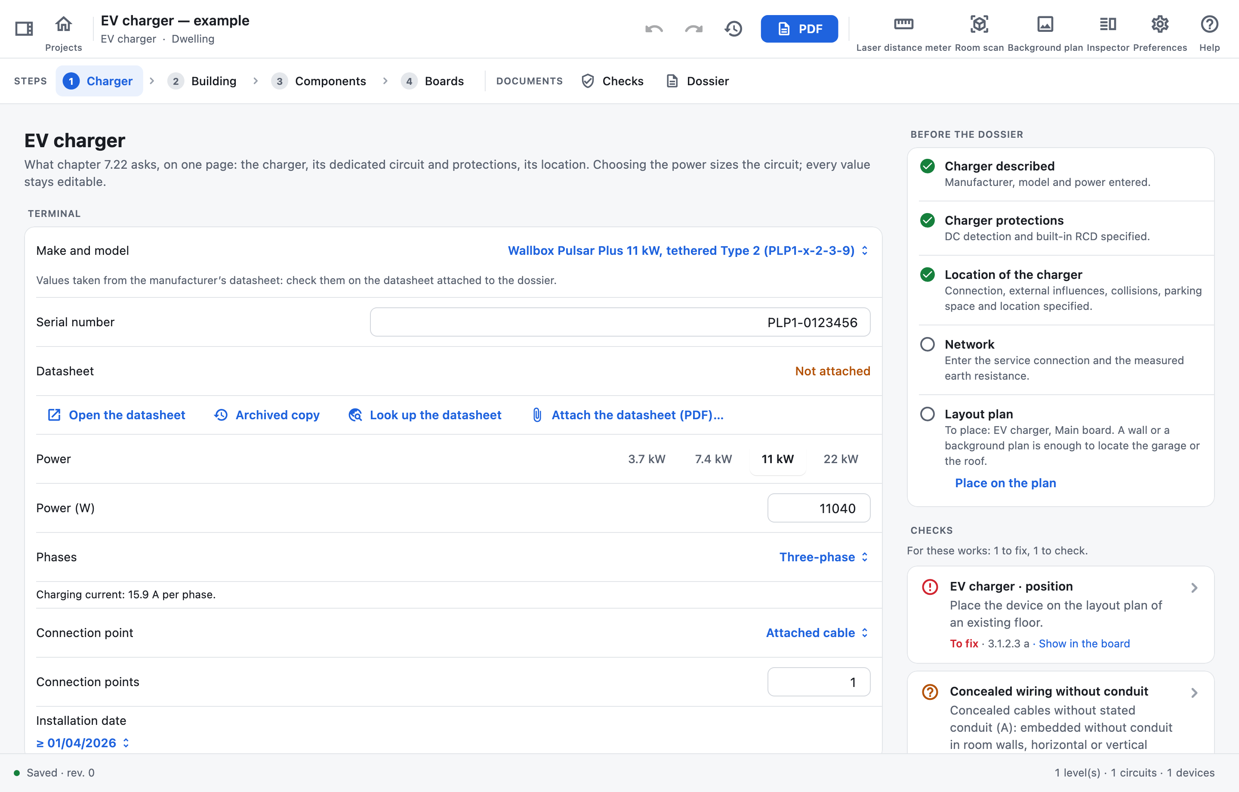The width and height of the screenshot is (1239, 792).
Task: Open the Laser distance meter
Action: (x=903, y=33)
